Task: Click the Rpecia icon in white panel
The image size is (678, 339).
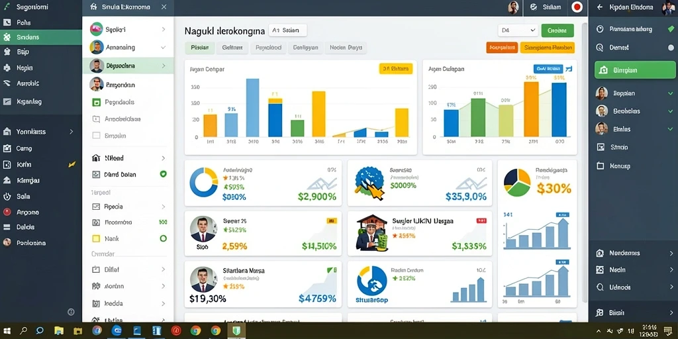Action: pos(97,207)
